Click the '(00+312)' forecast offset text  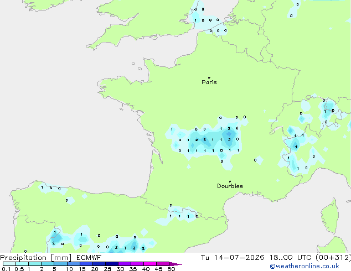pos(333,258)
